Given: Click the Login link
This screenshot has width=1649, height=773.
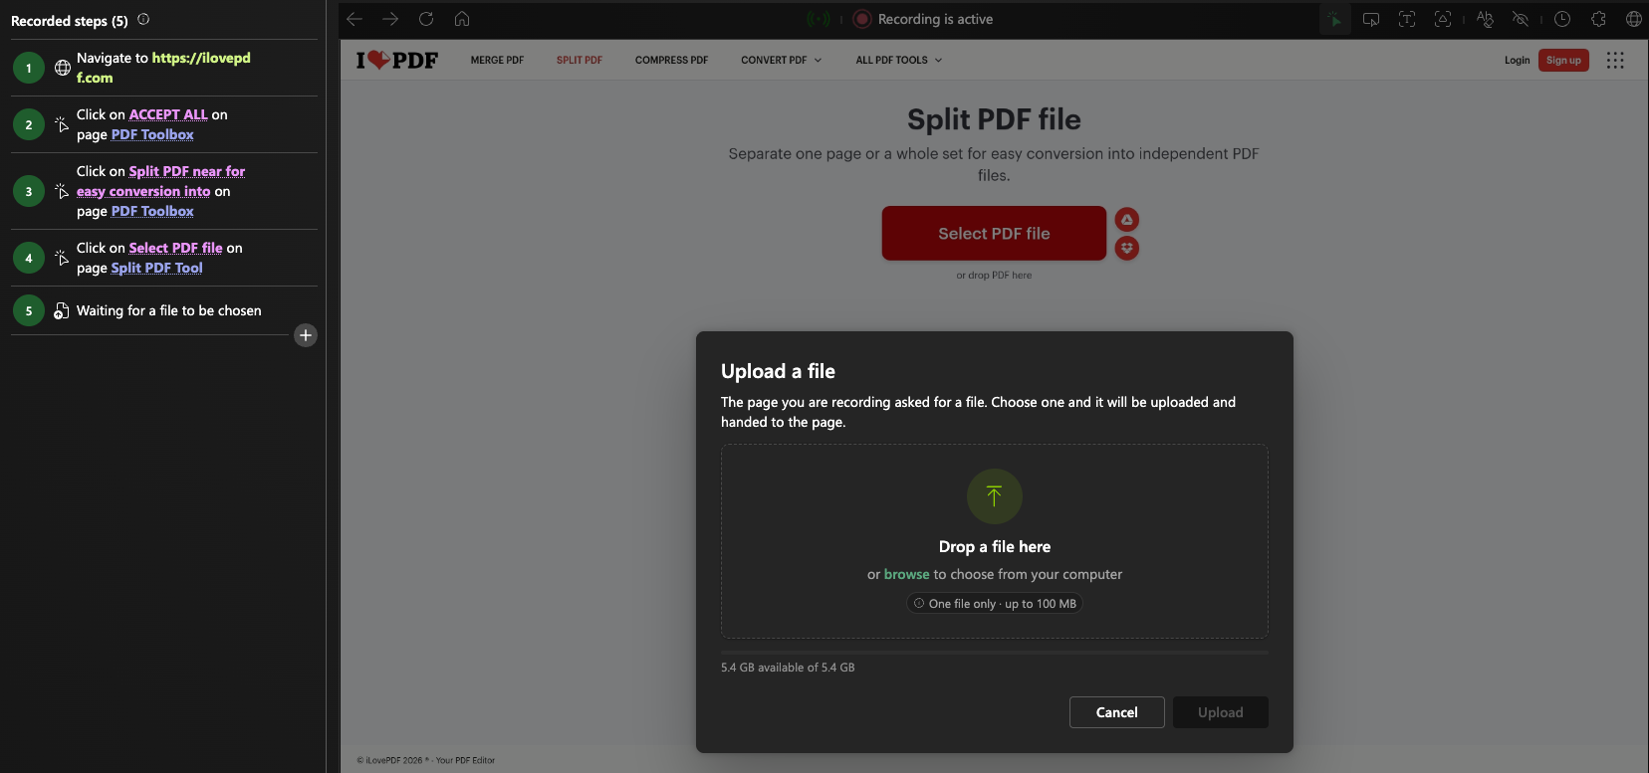Looking at the screenshot, I should click(1517, 60).
